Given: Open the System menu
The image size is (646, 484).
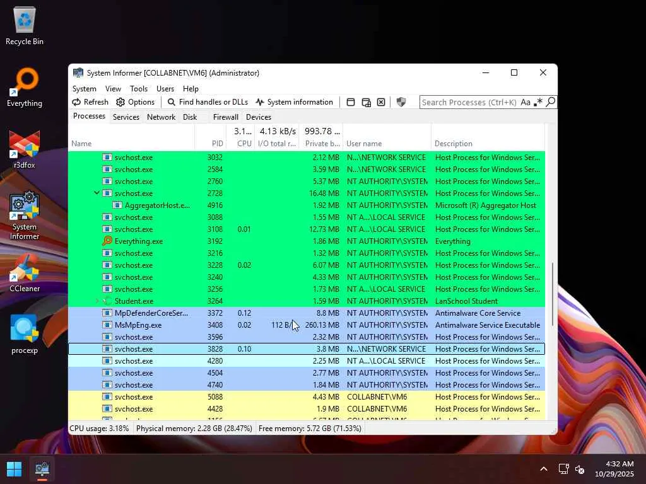Looking at the screenshot, I should click(x=84, y=89).
